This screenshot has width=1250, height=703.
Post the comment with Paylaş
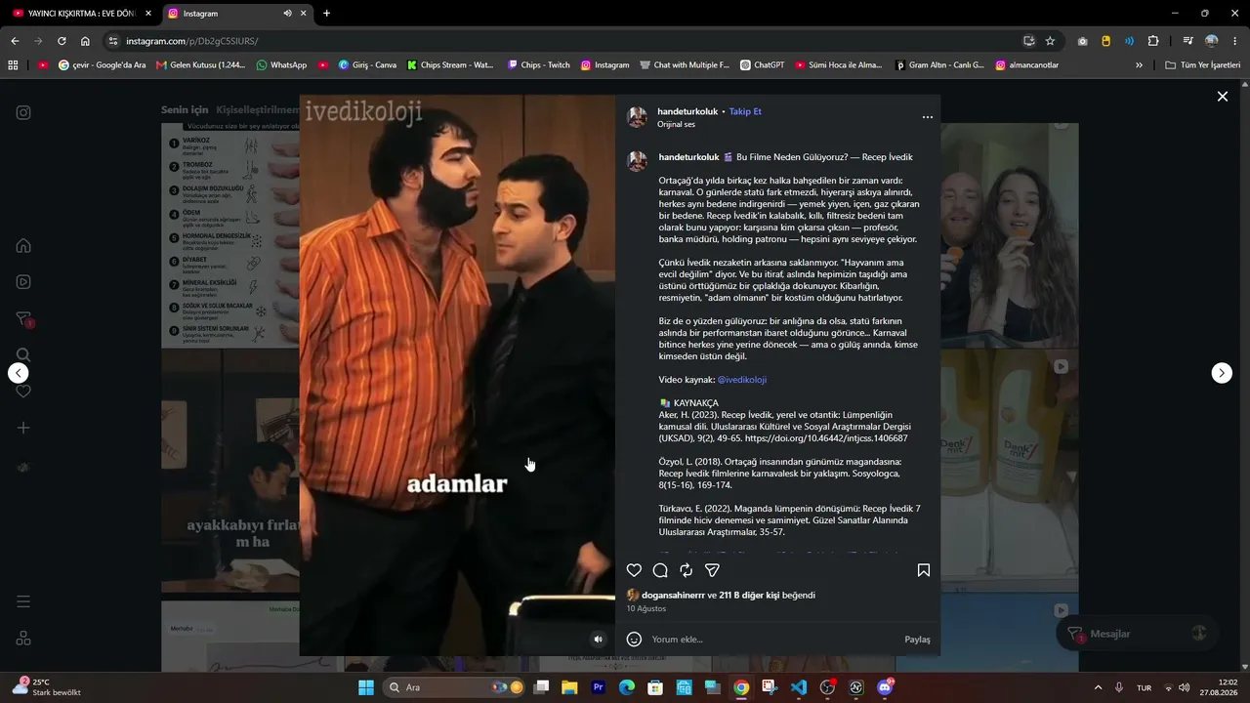[x=917, y=640]
